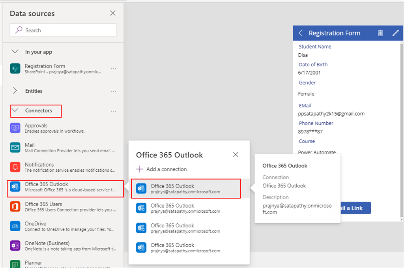
Task: Click the data sources Search box
Action: pyautogui.click(x=63, y=30)
